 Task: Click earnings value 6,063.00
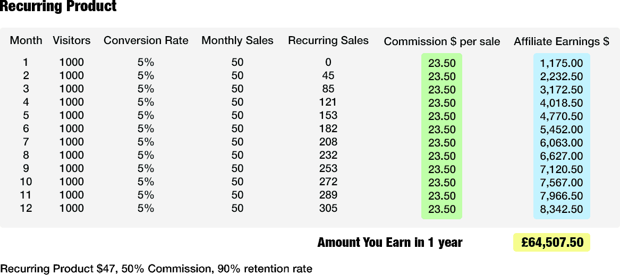[x=562, y=143]
